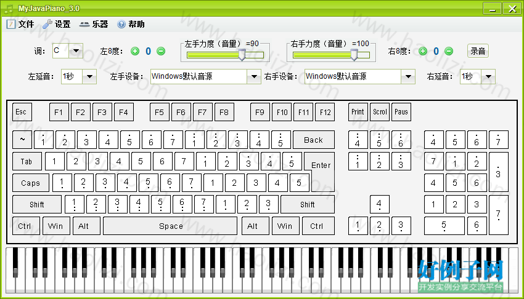This screenshot has width=524, height=299.
Task: Click the F8 key
Action: [x=224, y=112]
